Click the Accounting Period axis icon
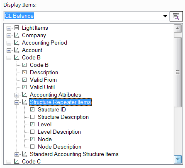Viewport: 185px width, 168px height. click(x=17, y=43)
